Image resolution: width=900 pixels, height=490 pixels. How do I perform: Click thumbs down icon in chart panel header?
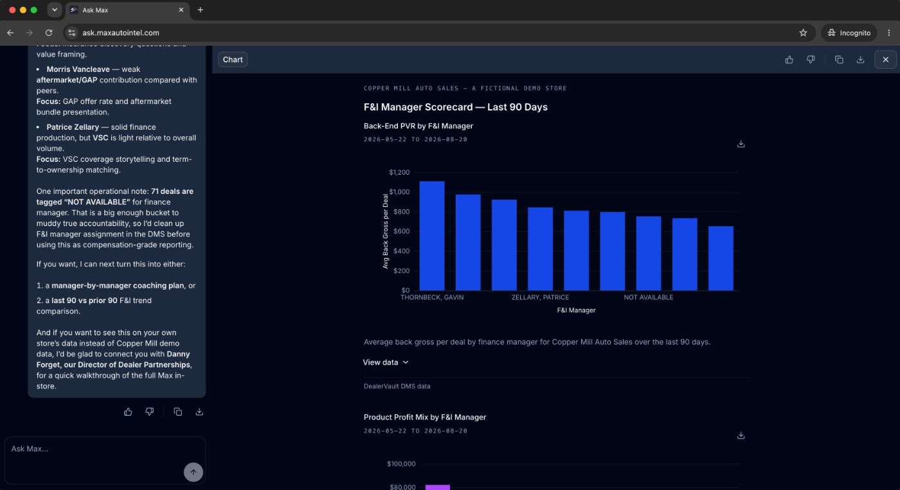pos(811,60)
